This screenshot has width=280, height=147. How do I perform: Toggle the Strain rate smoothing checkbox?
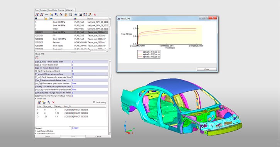pos(73,74)
